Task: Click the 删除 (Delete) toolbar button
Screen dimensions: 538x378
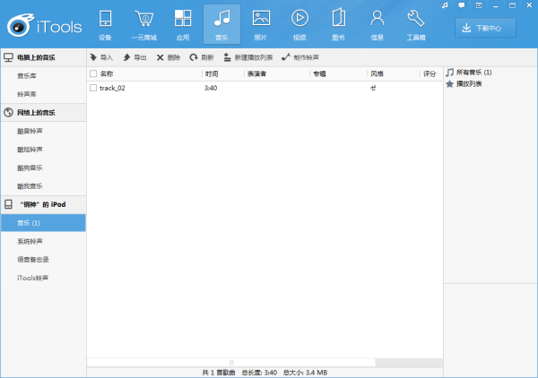Action: [168, 57]
